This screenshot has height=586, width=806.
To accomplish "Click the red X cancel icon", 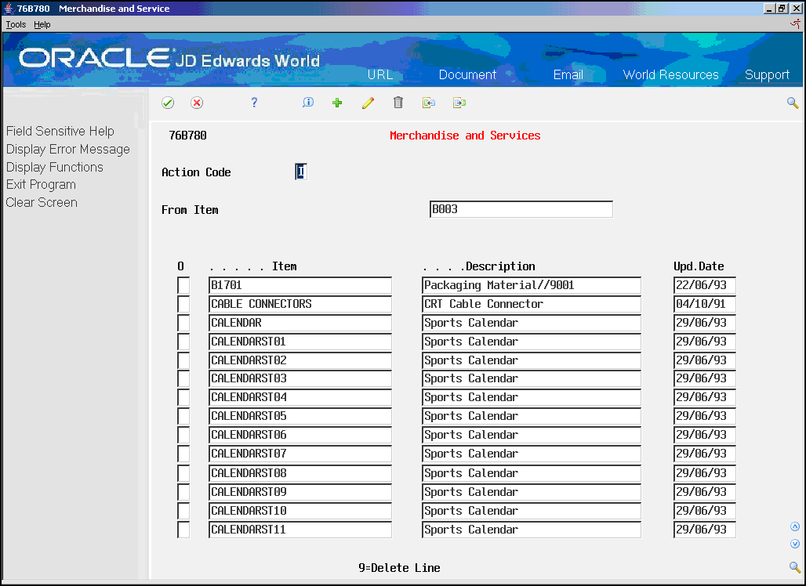I will (197, 103).
